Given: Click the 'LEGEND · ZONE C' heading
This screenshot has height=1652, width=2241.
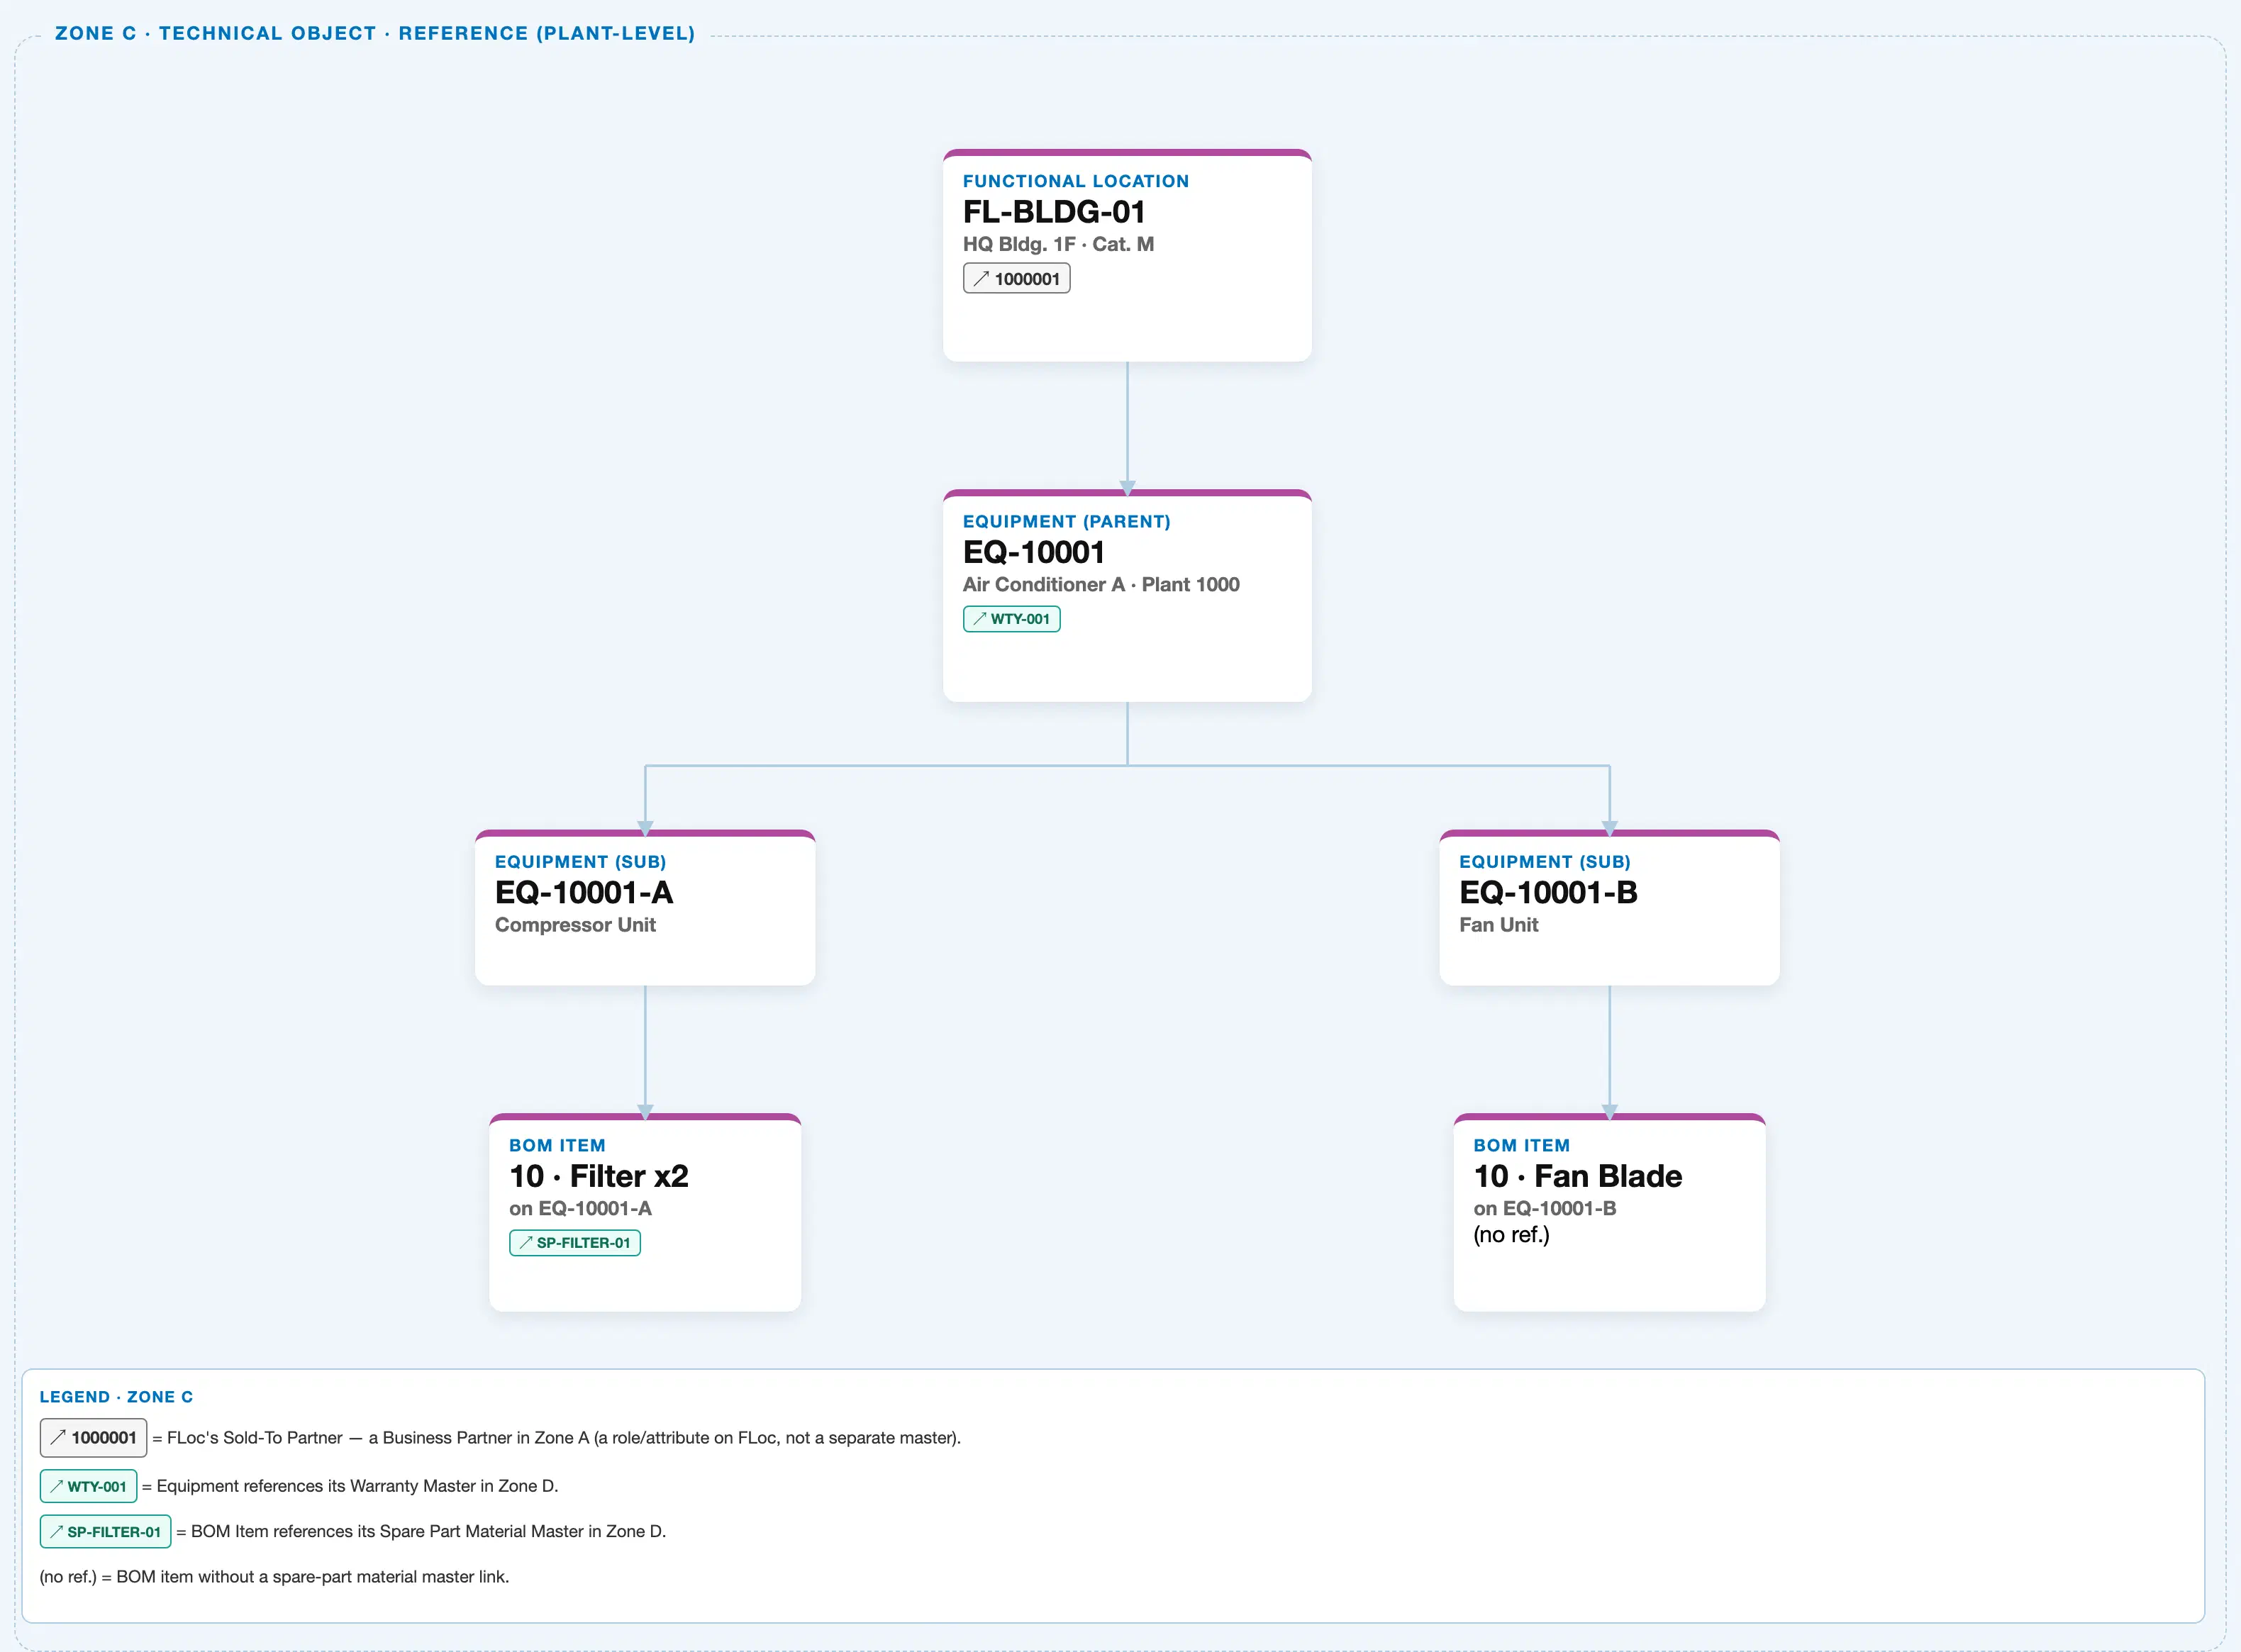Looking at the screenshot, I should pyautogui.click(x=116, y=1397).
